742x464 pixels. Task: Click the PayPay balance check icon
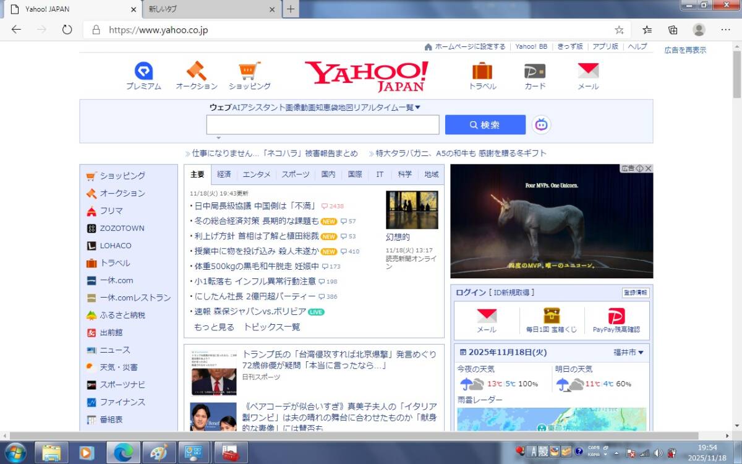click(616, 316)
